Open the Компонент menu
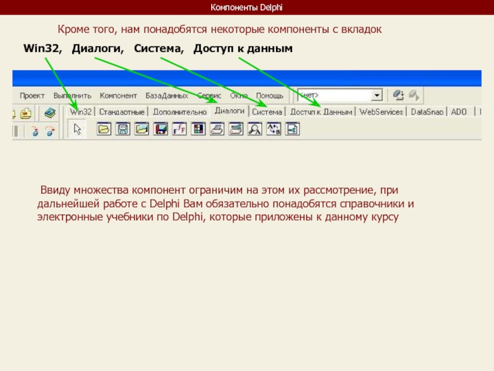Viewport: 494px width, 371px height. tap(119, 96)
